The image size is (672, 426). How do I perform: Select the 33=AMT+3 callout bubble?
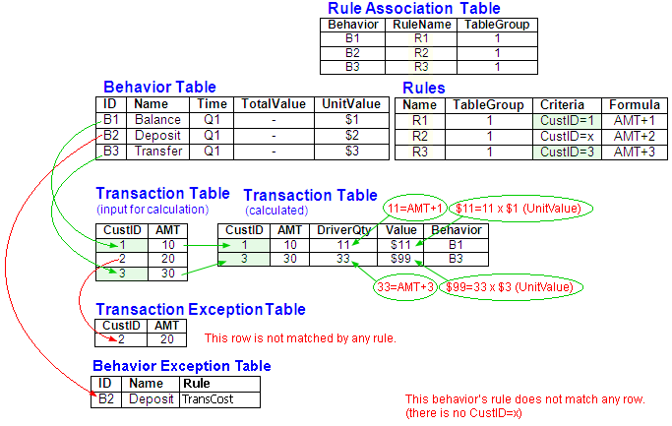click(x=404, y=288)
